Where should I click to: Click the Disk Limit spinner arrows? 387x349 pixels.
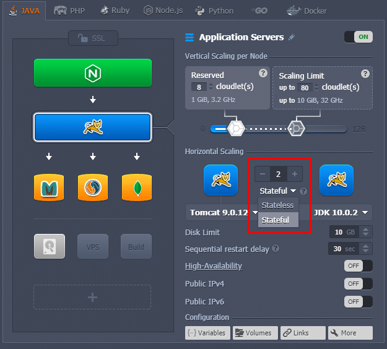click(366, 232)
